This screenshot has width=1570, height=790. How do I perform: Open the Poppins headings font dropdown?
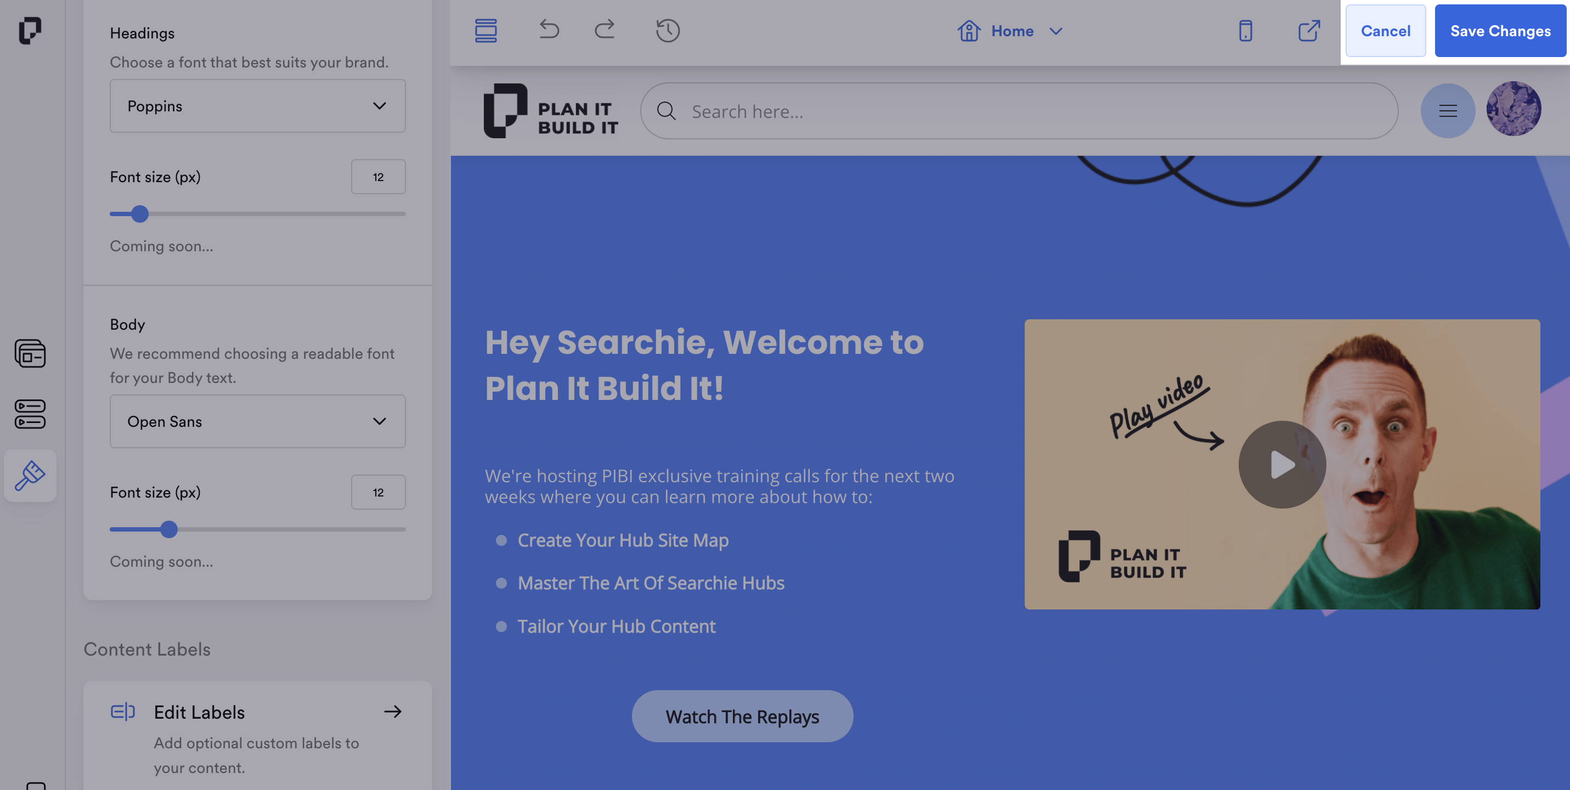tap(257, 106)
